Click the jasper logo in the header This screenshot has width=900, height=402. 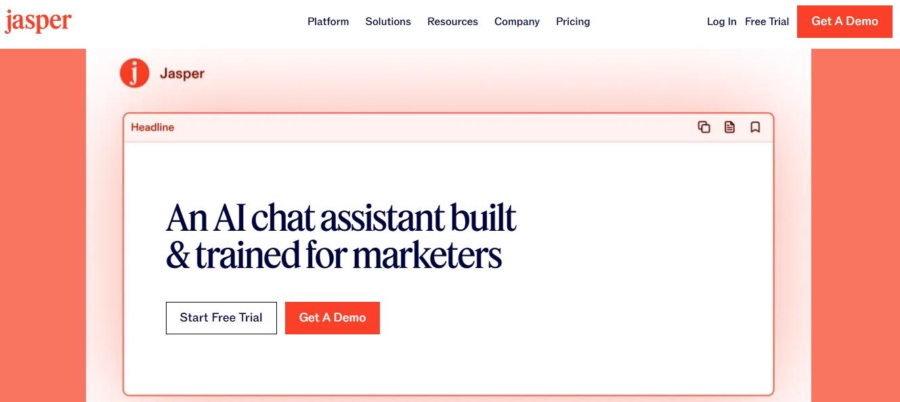[38, 22]
